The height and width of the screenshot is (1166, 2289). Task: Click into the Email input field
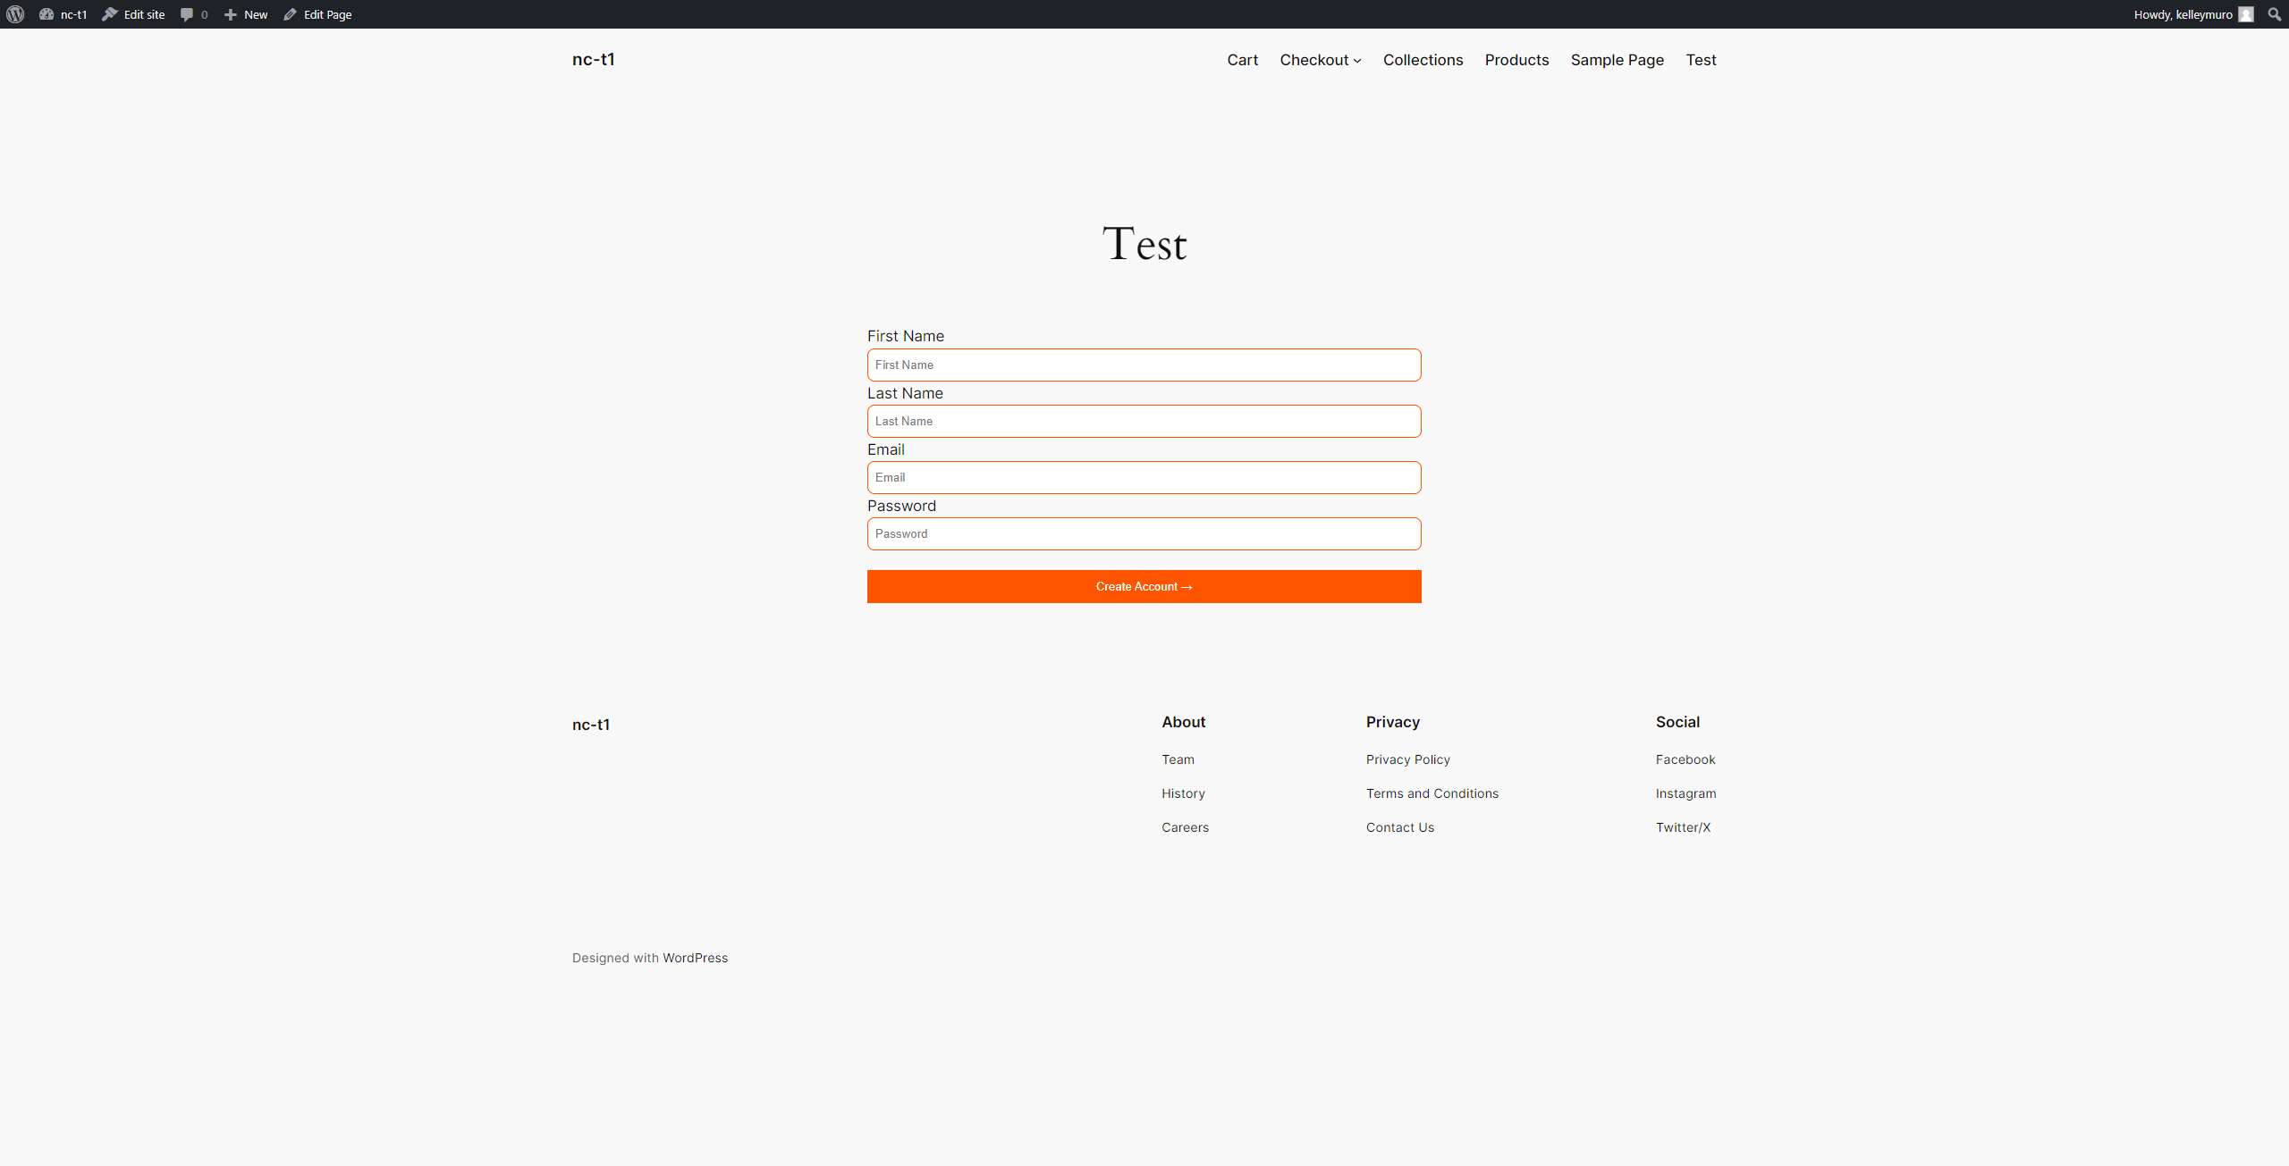pos(1144,477)
